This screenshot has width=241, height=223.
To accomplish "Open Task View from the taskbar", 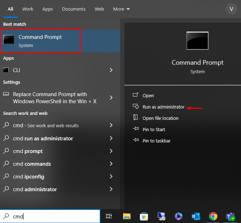I will click(x=109, y=216).
